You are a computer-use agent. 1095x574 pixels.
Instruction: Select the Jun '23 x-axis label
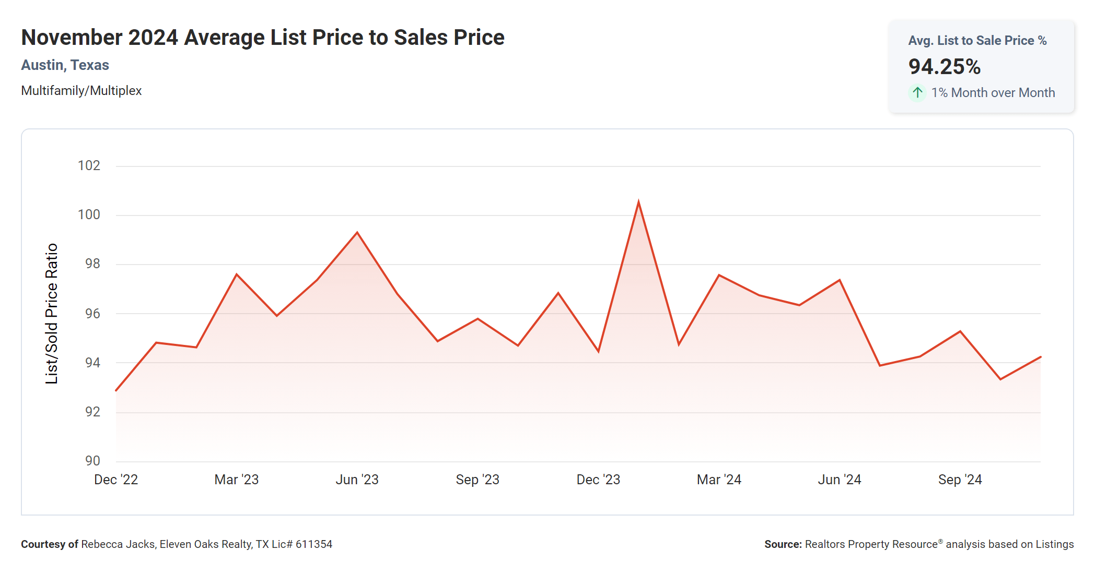coord(357,480)
